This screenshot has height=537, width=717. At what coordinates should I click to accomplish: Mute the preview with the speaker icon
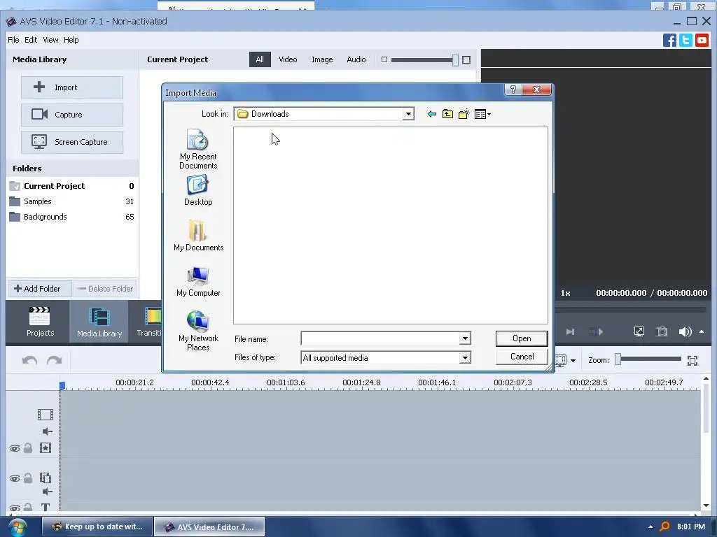685,331
